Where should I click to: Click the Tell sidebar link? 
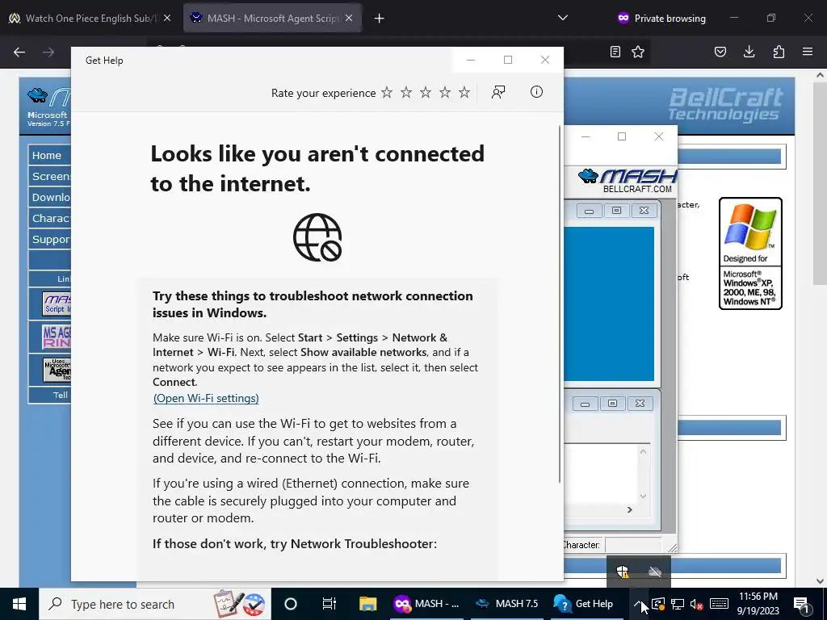point(60,395)
